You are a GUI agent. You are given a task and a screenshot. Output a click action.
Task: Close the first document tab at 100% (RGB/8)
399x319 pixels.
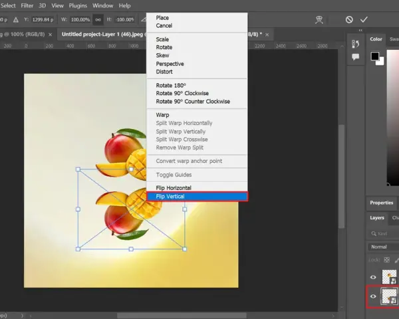(x=50, y=35)
